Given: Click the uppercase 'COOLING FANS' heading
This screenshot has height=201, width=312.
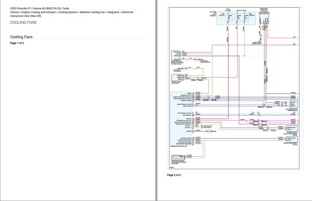Looking at the screenshot, I should point(23,22).
